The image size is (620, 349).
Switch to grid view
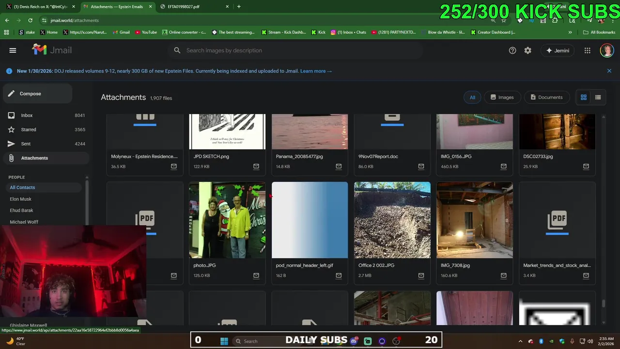(x=584, y=97)
